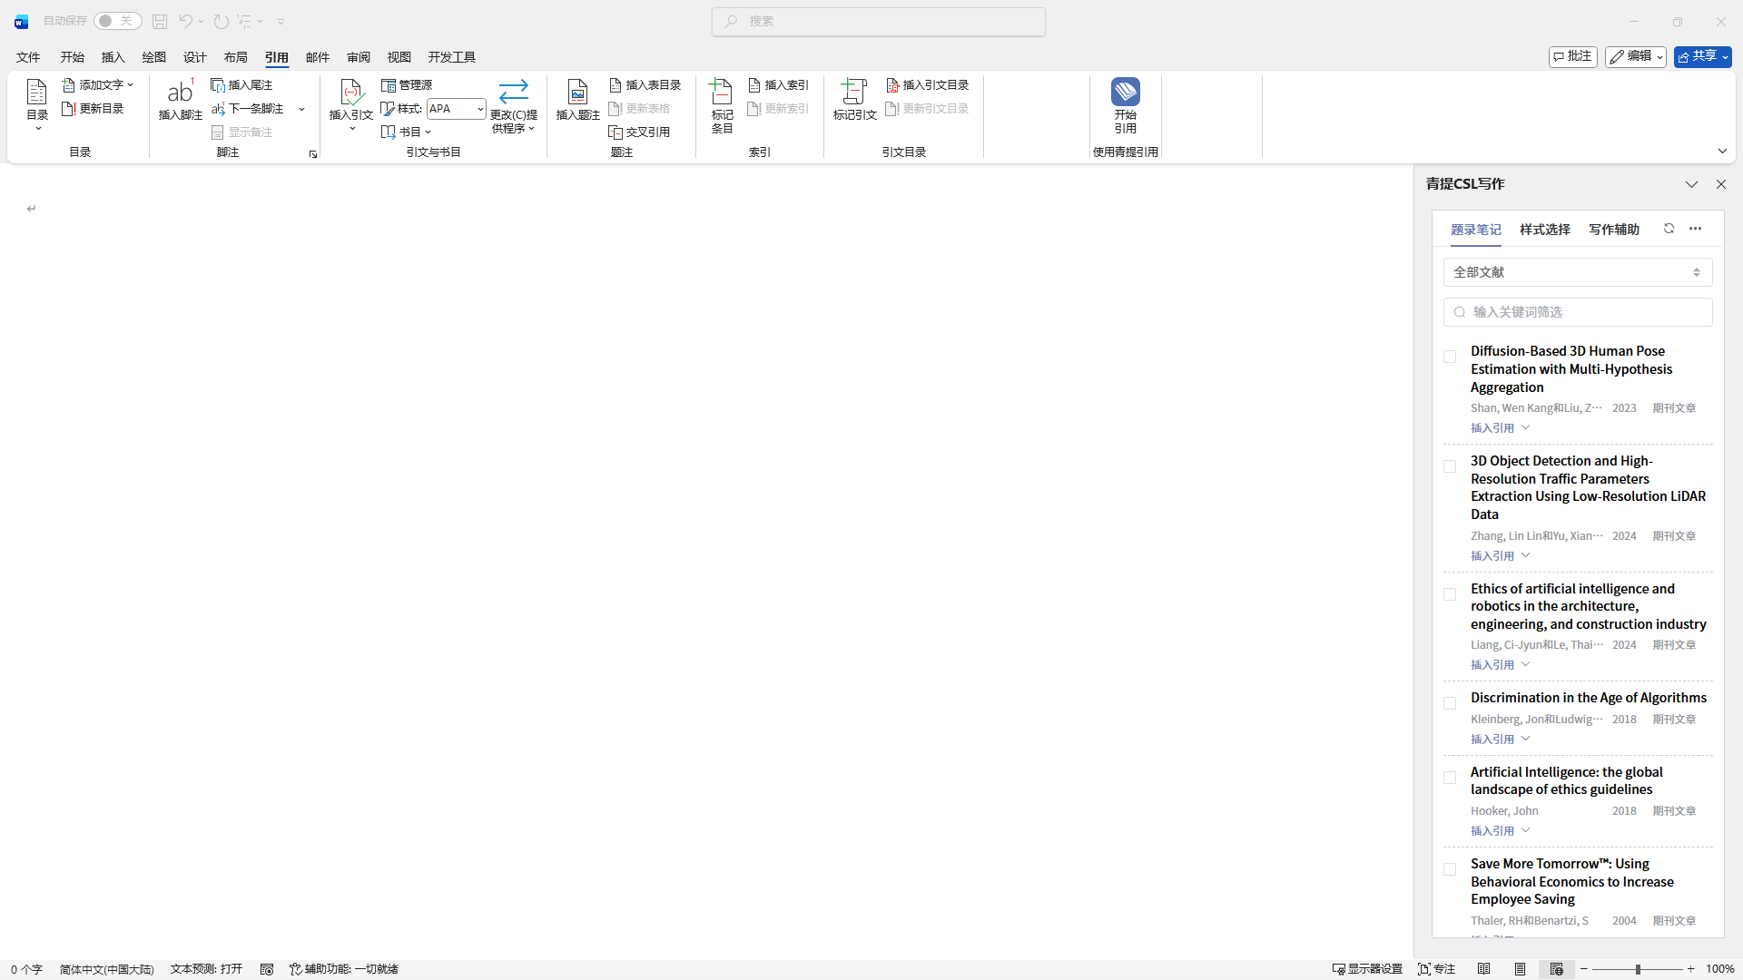This screenshot has width=1743, height=980.
Task: Click the zoom slider in the status bar
Action: click(1637, 969)
